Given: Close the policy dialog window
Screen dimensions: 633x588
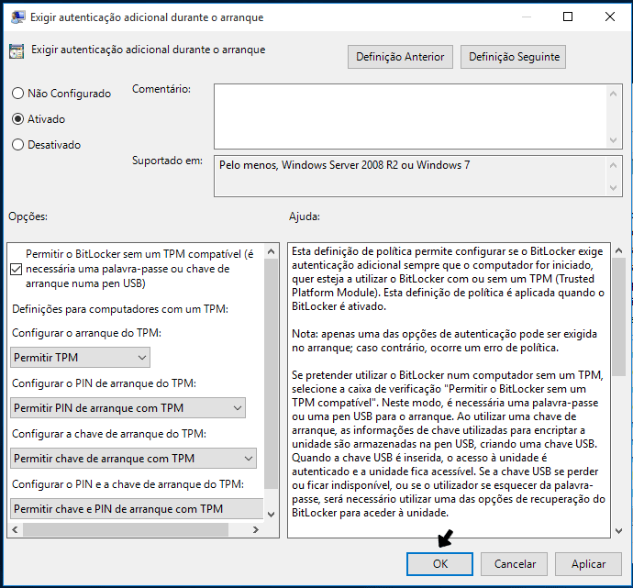Looking at the screenshot, I should [610, 17].
